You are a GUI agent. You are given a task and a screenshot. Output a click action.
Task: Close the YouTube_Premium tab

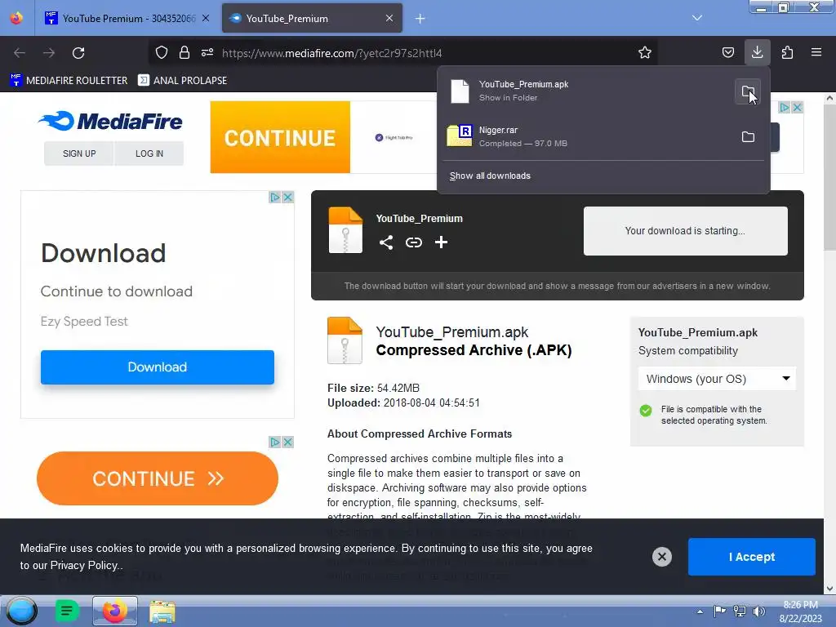(389, 18)
